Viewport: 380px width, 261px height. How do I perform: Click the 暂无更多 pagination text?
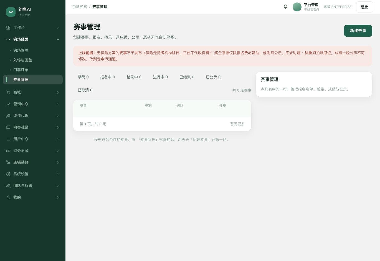tap(237, 124)
